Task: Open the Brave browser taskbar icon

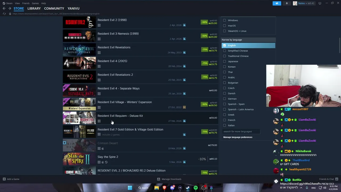Action: (164, 188)
